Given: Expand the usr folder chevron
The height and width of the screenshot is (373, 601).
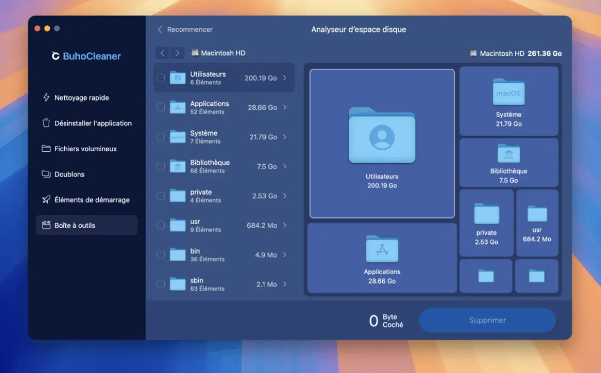Looking at the screenshot, I should coord(285,225).
